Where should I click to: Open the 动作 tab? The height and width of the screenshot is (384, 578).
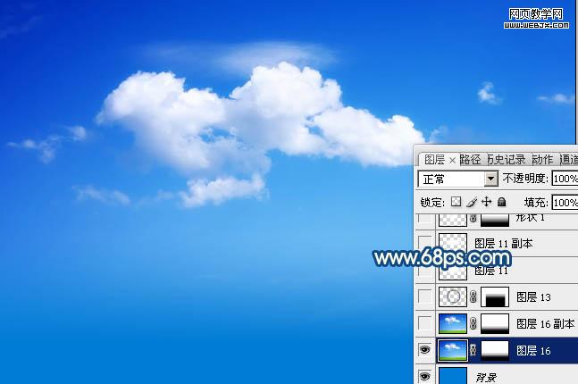tap(542, 160)
